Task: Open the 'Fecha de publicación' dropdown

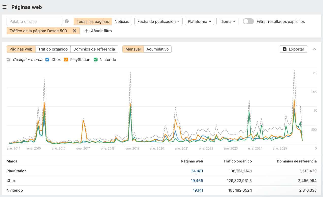Action: click(x=158, y=21)
